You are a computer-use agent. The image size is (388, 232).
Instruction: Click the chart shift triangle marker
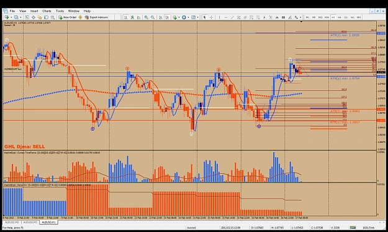point(301,22)
